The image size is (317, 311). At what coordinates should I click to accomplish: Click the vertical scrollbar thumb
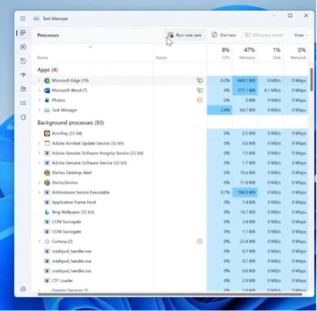point(311,80)
